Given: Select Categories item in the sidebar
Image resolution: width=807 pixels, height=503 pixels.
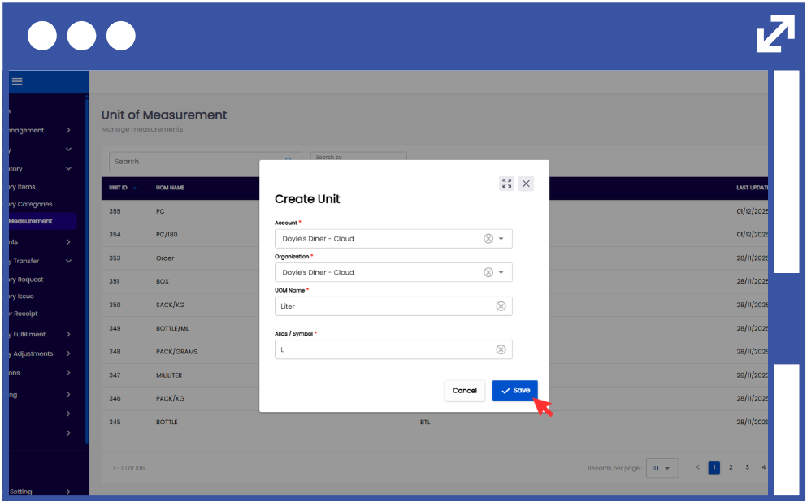Looking at the screenshot, I should tap(33, 204).
